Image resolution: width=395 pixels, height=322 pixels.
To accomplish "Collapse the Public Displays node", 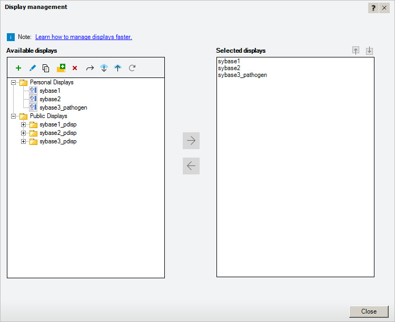I will tap(13, 116).
